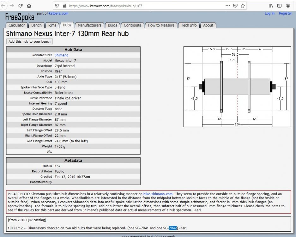The height and width of the screenshot is (237, 296).
Task: Open the Calculator tab
Action: click(17, 25)
